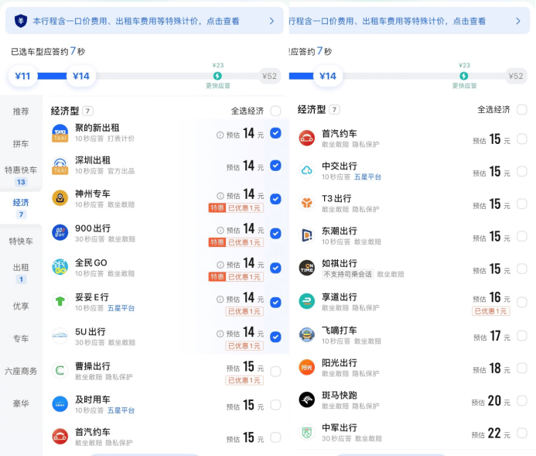Open the 特惠快车 sidebar tab
Viewport: 536px width, 456px height.
21,176
